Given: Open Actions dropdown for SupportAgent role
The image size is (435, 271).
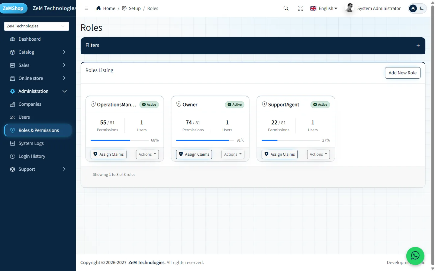Looking at the screenshot, I should [318, 154].
